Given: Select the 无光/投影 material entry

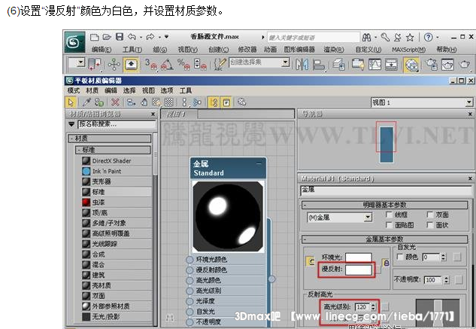Looking at the screenshot, I should tap(117, 316).
